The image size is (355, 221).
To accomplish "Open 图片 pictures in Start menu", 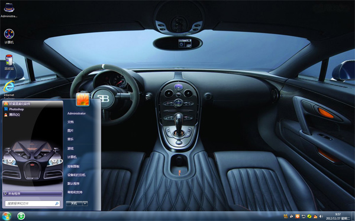I will (x=70, y=131).
